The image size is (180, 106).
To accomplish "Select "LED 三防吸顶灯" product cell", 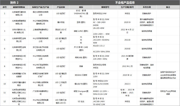I will coord(61,84).
